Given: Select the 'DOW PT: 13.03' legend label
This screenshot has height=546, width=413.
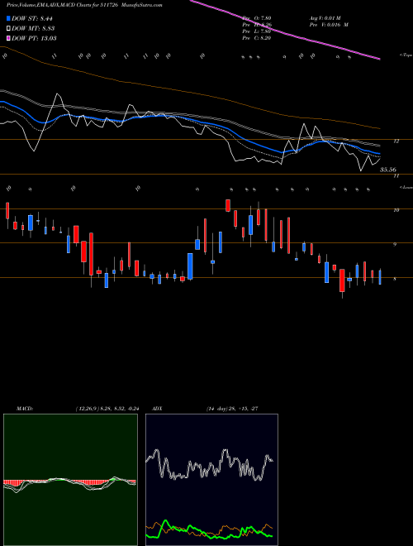Looking at the screenshot, I should coord(34,38).
